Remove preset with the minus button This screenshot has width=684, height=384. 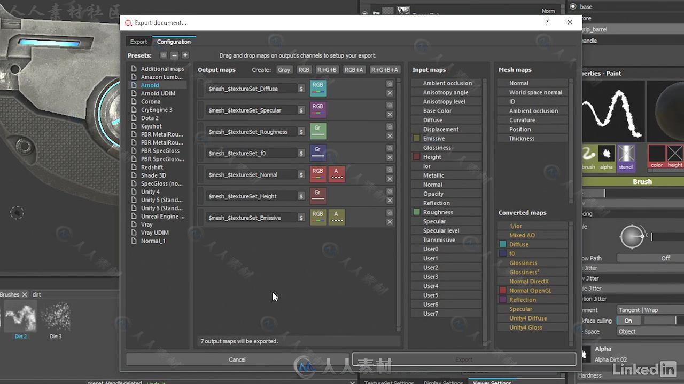(x=174, y=55)
